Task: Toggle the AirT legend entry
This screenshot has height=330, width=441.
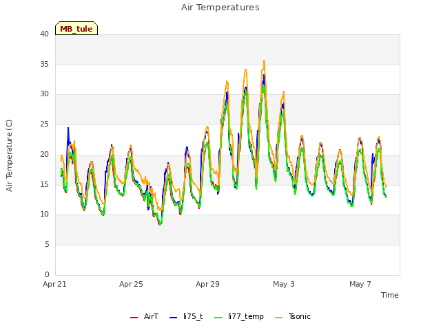Action: (144, 316)
